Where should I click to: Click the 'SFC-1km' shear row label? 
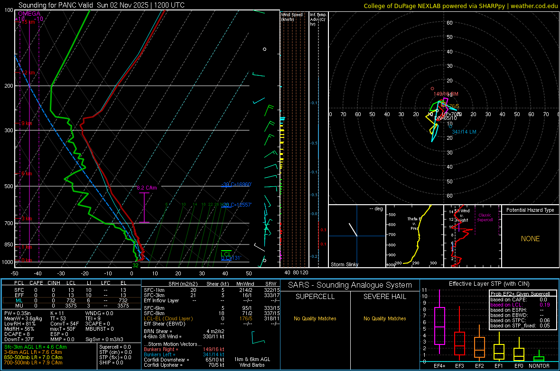tap(154, 290)
